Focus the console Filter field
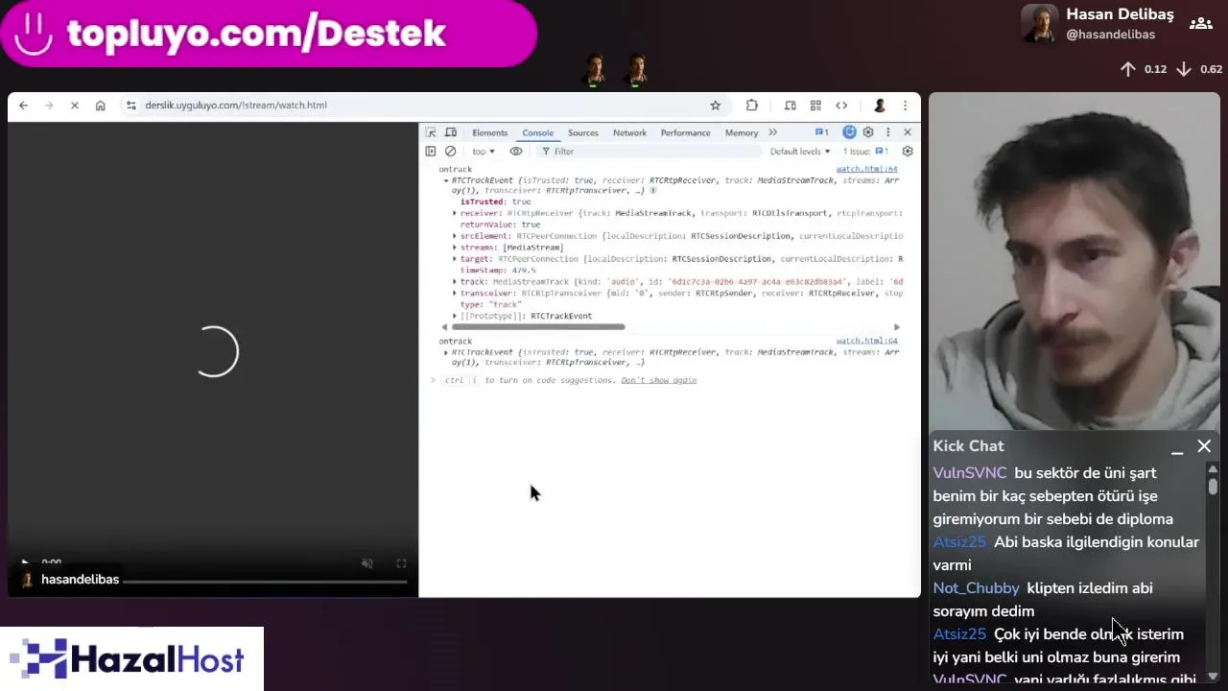Image resolution: width=1228 pixels, height=691 pixels. [652, 152]
